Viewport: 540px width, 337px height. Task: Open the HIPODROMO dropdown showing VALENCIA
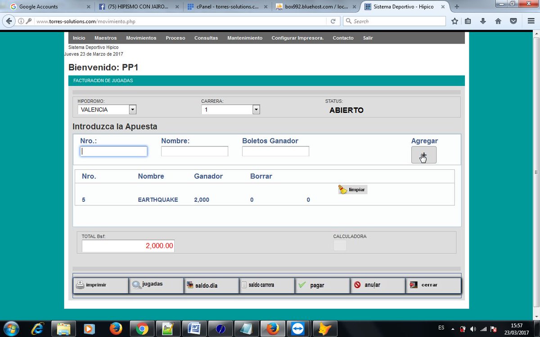[132, 109]
